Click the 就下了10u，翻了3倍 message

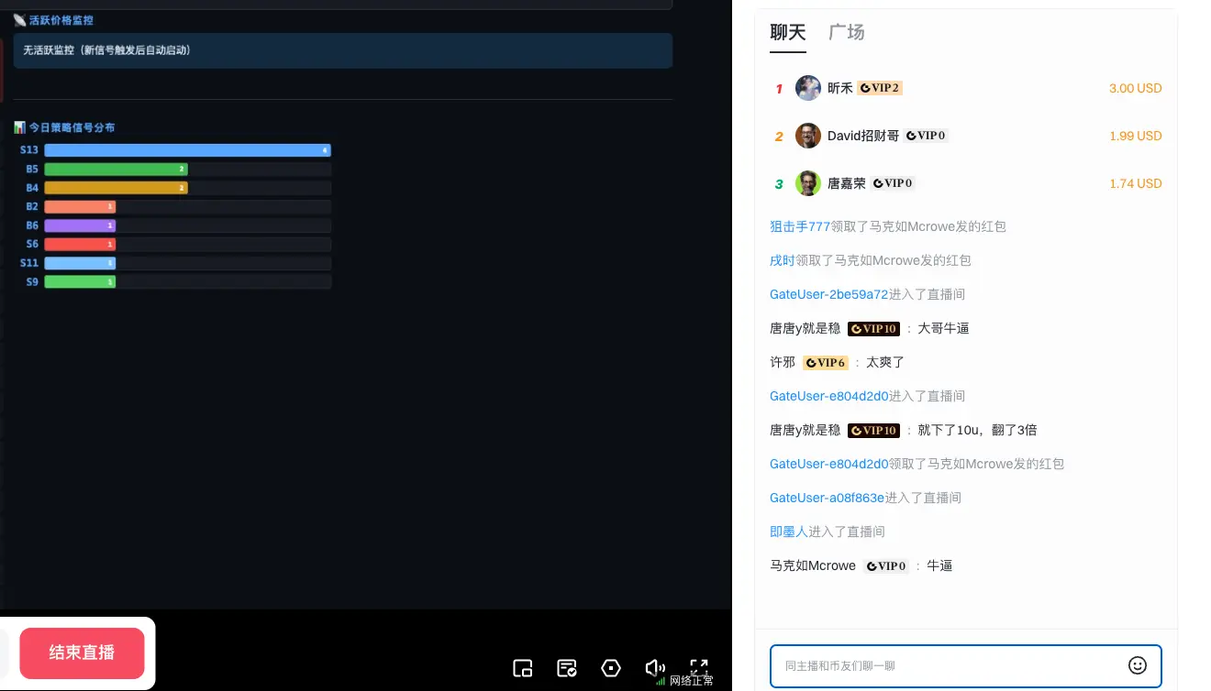(x=977, y=430)
